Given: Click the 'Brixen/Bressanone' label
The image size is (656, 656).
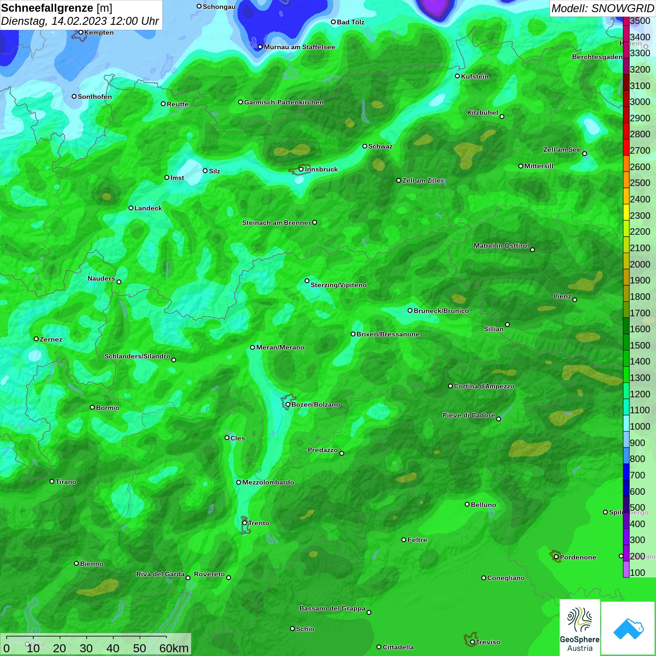Looking at the screenshot, I should click(x=388, y=334).
